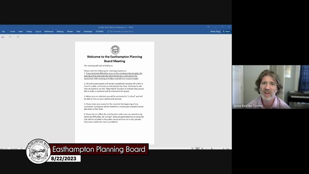Image resolution: width=309 pixels, height=174 pixels.
Task: Click the 'Easthampton Planning Board' banner title
Action: [x=99, y=150]
